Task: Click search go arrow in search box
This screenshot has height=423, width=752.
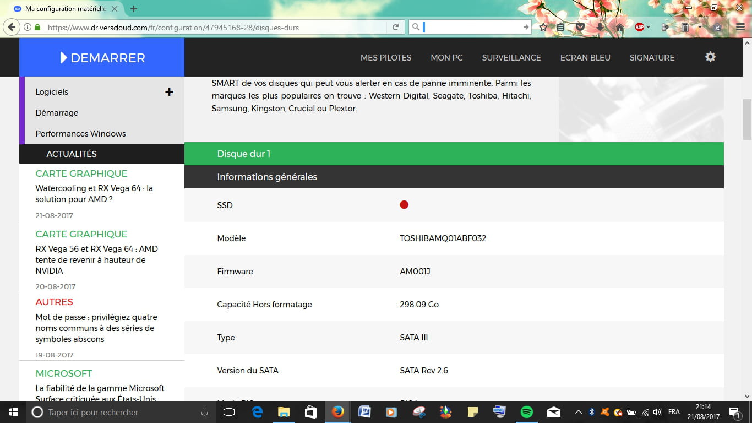Action: (x=526, y=27)
